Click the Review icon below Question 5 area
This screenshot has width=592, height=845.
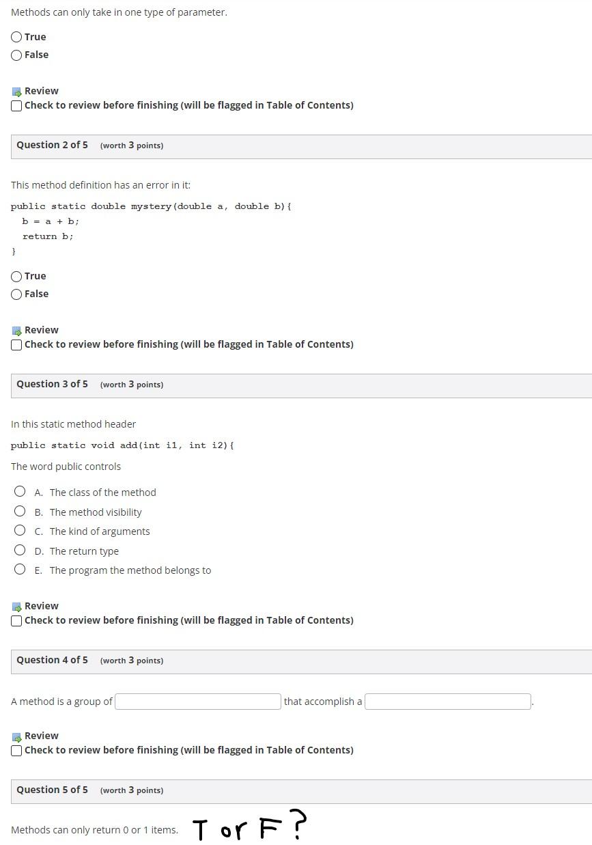[x=16, y=735]
